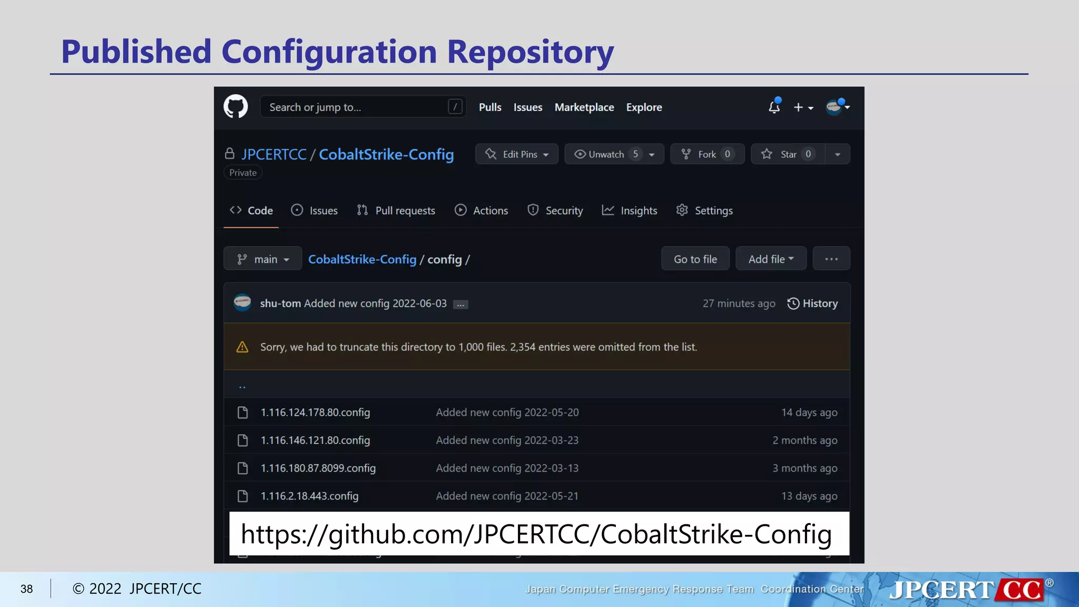This screenshot has width=1079, height=607.
Task: Click file icon for 1.116.124.178.80.config
Action: coord(242,413)
